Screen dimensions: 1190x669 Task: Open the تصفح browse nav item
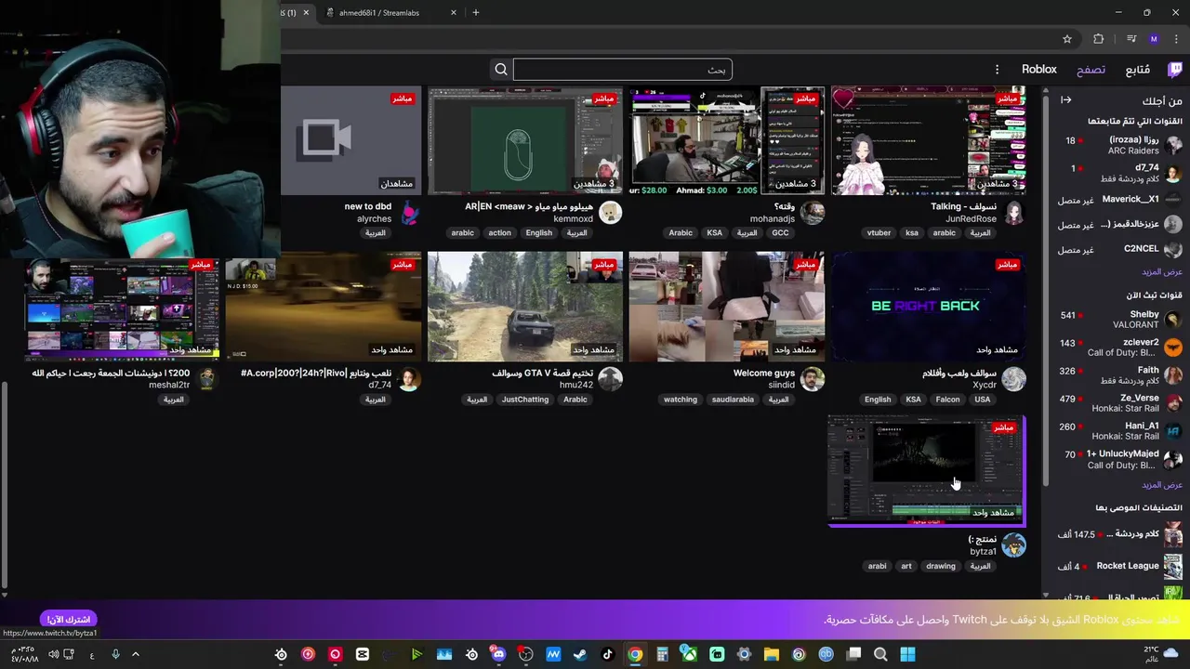[1091, 70]
